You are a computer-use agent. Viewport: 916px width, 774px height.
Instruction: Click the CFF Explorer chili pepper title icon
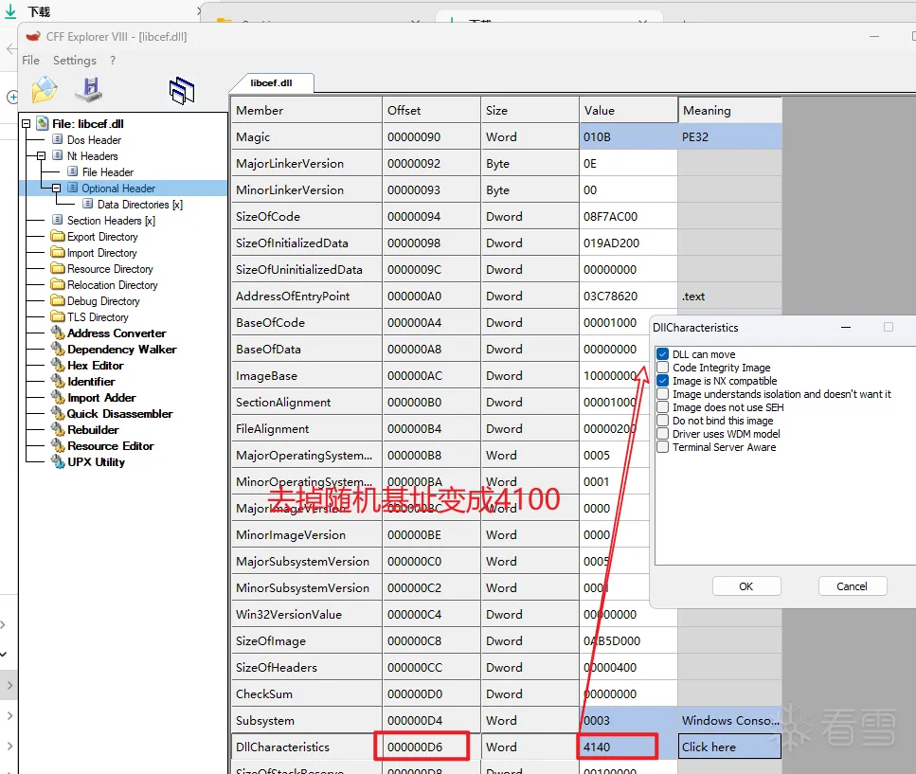click(33, 37)
